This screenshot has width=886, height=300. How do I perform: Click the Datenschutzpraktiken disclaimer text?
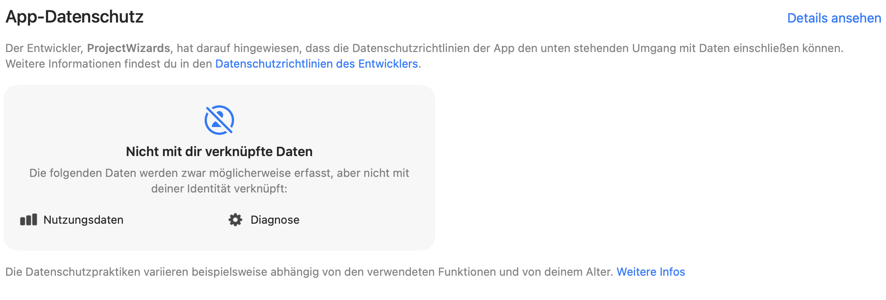pos(303,272)
